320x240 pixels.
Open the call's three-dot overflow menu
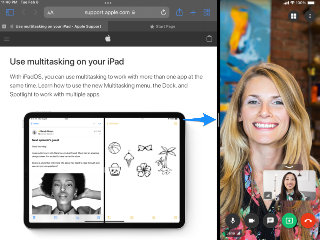[310, 16]
